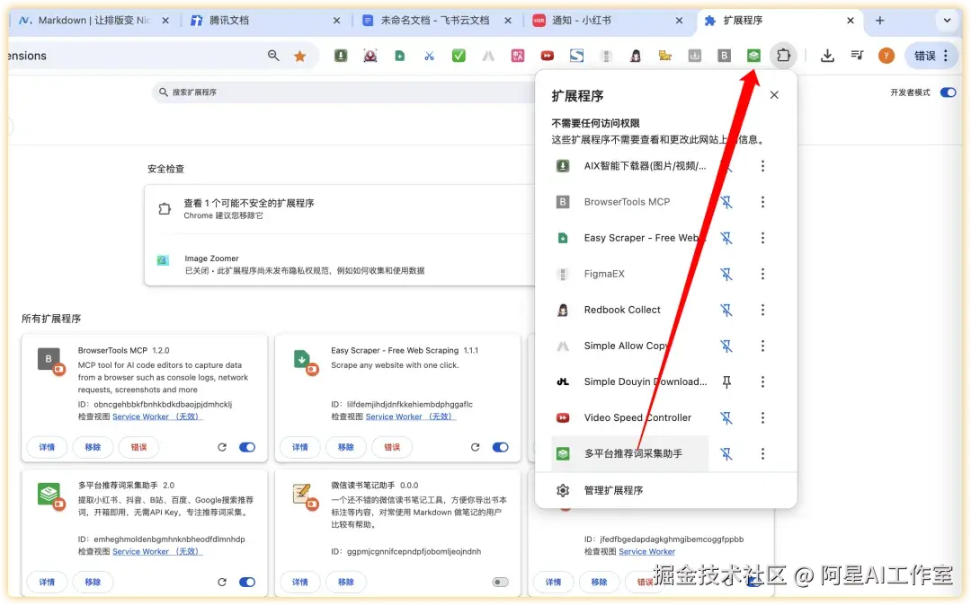Screen dimensions: 971x605
Task: Reload the Easy Scraper extension
Action: click(x=475, y=447)
